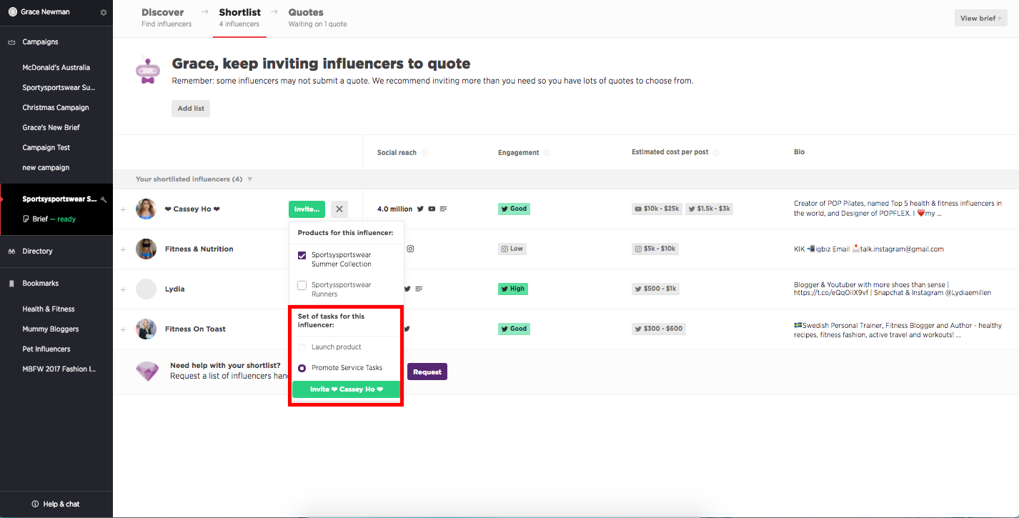Viewport: 1019px width, 518px height.
Task: Click Fitness On Toast's $300 - $600 cost tag
Action: click(659, 329)
